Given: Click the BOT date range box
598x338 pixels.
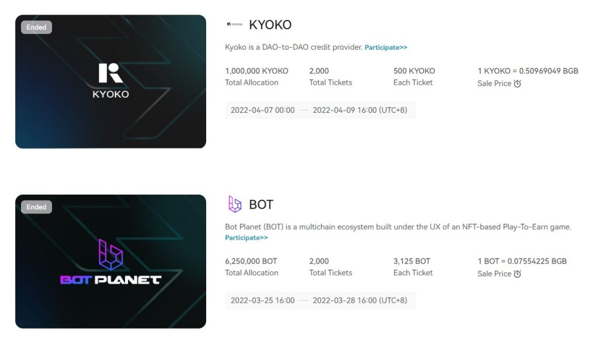Looking at the screenshot, I should tap(320, 301).
